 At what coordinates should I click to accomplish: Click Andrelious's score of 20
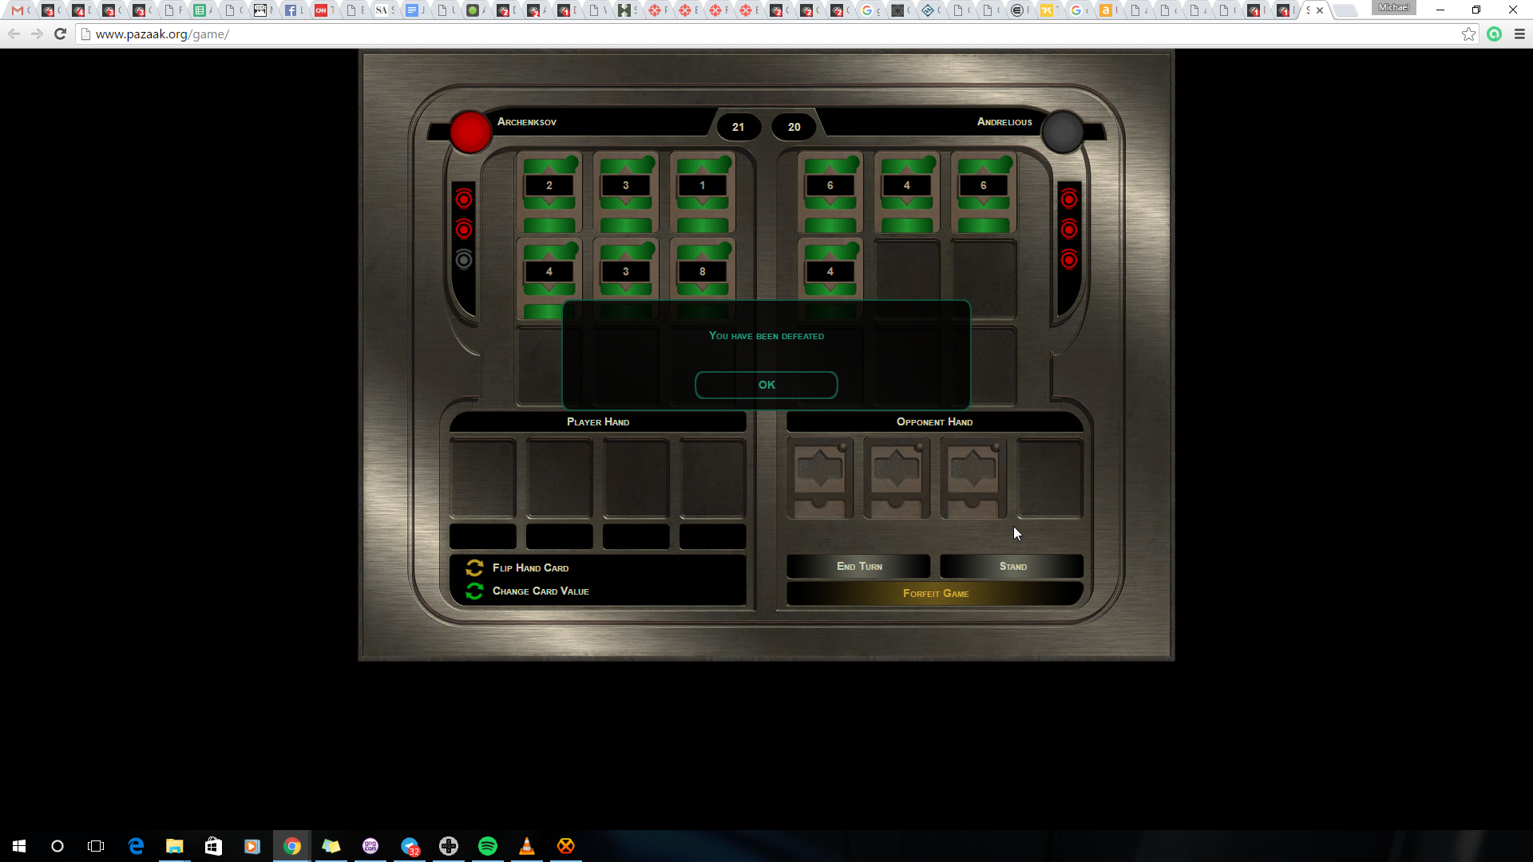tap(794, 127)
